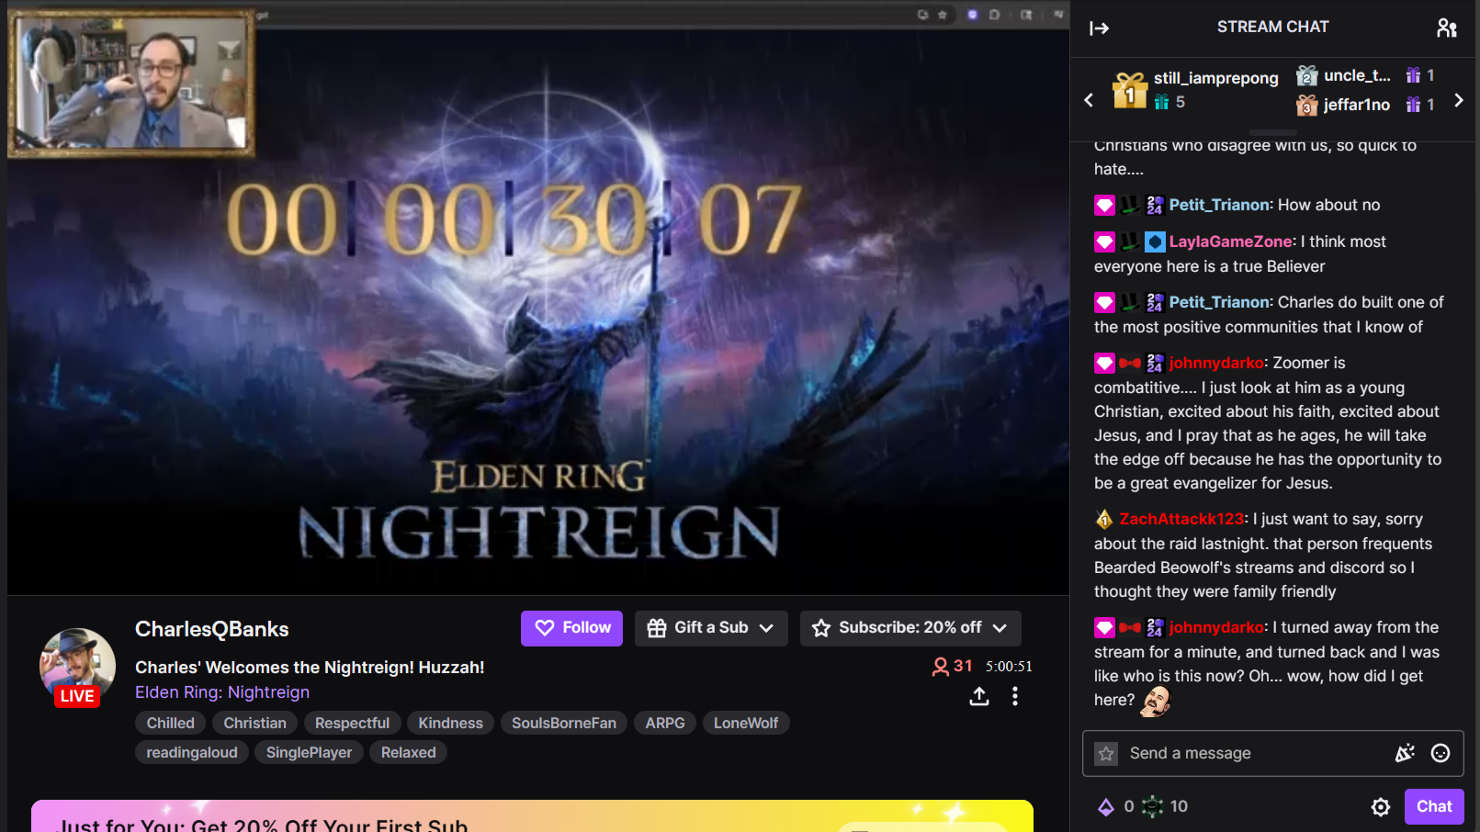Select the LoneWolf tag
This screenshot has height=832, width=1480.
pos(746,724)
